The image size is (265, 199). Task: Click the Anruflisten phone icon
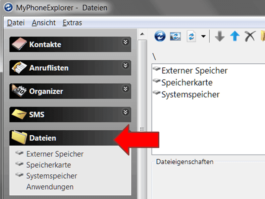coord(19,67)
